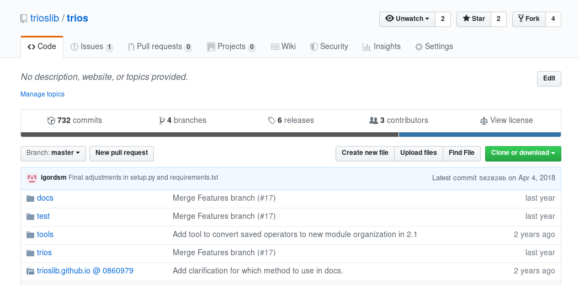
Task: Click the Insights graph icon
Action: coord(366,47)
